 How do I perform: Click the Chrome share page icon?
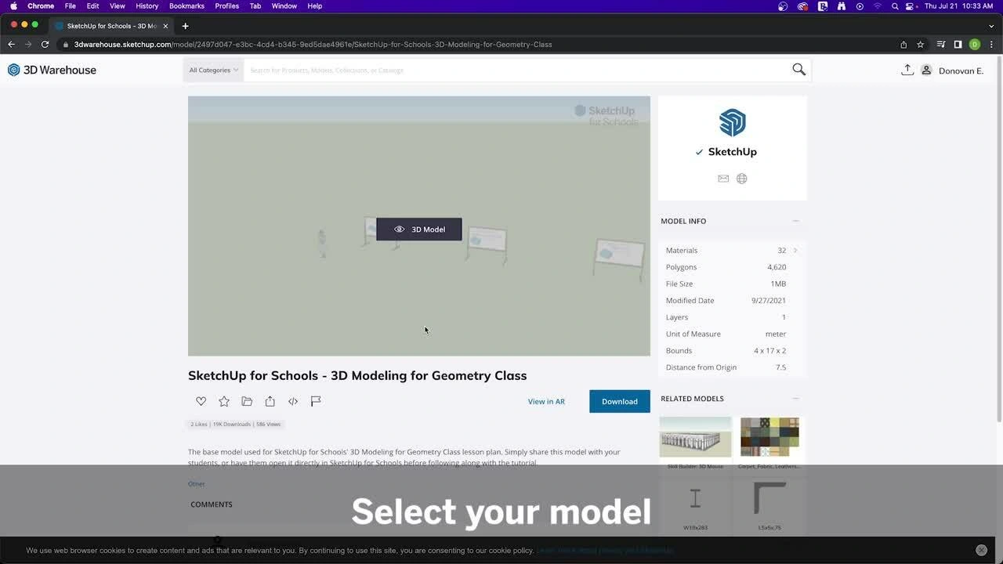(x=903, y=45)
